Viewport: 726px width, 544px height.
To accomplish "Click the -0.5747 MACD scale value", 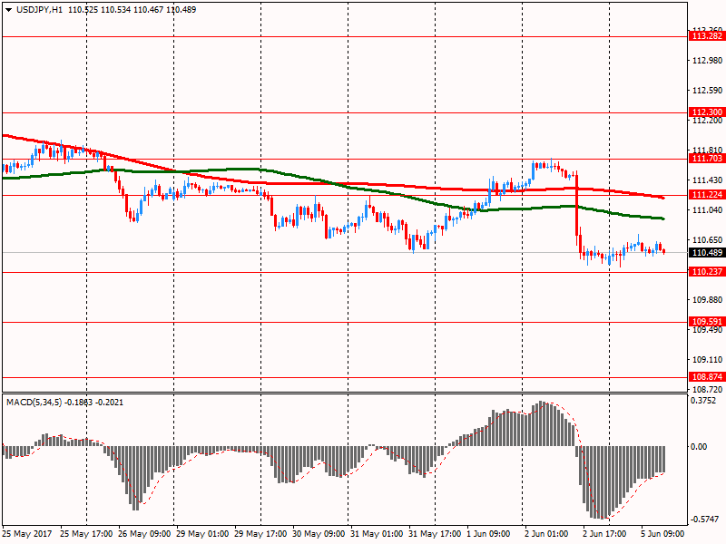I will (x=705, y=520).
